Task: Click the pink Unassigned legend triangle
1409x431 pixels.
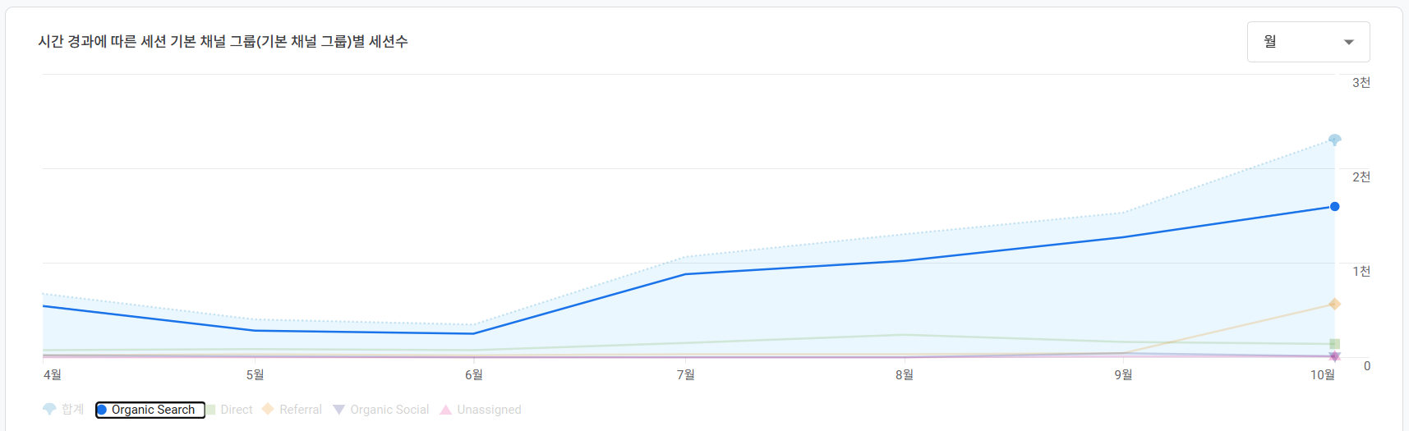Action: 445,410
